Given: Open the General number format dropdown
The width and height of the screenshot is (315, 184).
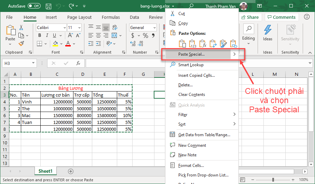Looking at the screenshot, I should (154, 28).
